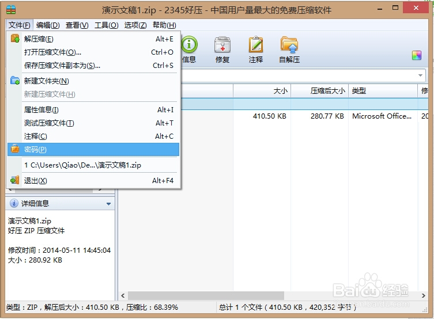Minimize the 2345好压 window

tap(380, 9)
